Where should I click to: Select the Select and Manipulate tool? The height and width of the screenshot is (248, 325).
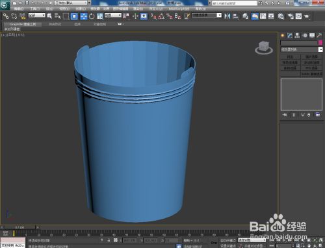coord(135,16)
